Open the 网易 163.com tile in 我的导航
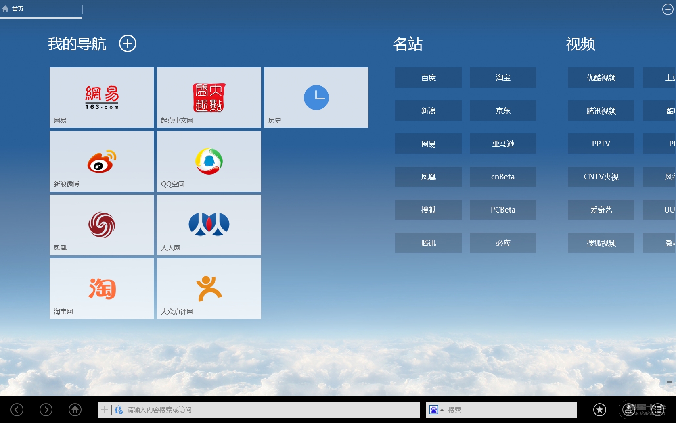Screen dimensions: 676x423 tap(102, 98)
